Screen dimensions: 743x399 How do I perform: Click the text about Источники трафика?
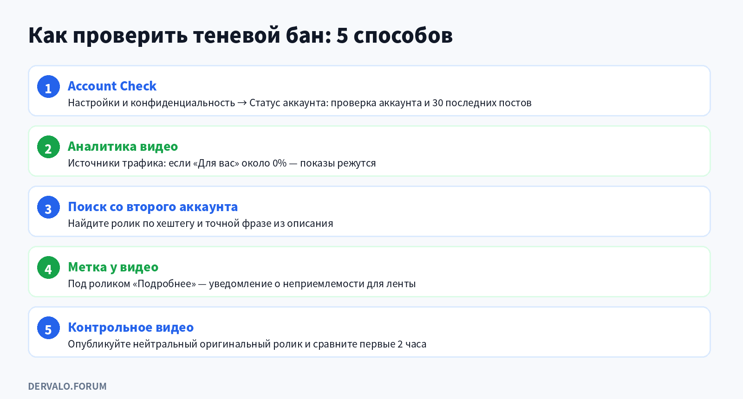[222, 163]
